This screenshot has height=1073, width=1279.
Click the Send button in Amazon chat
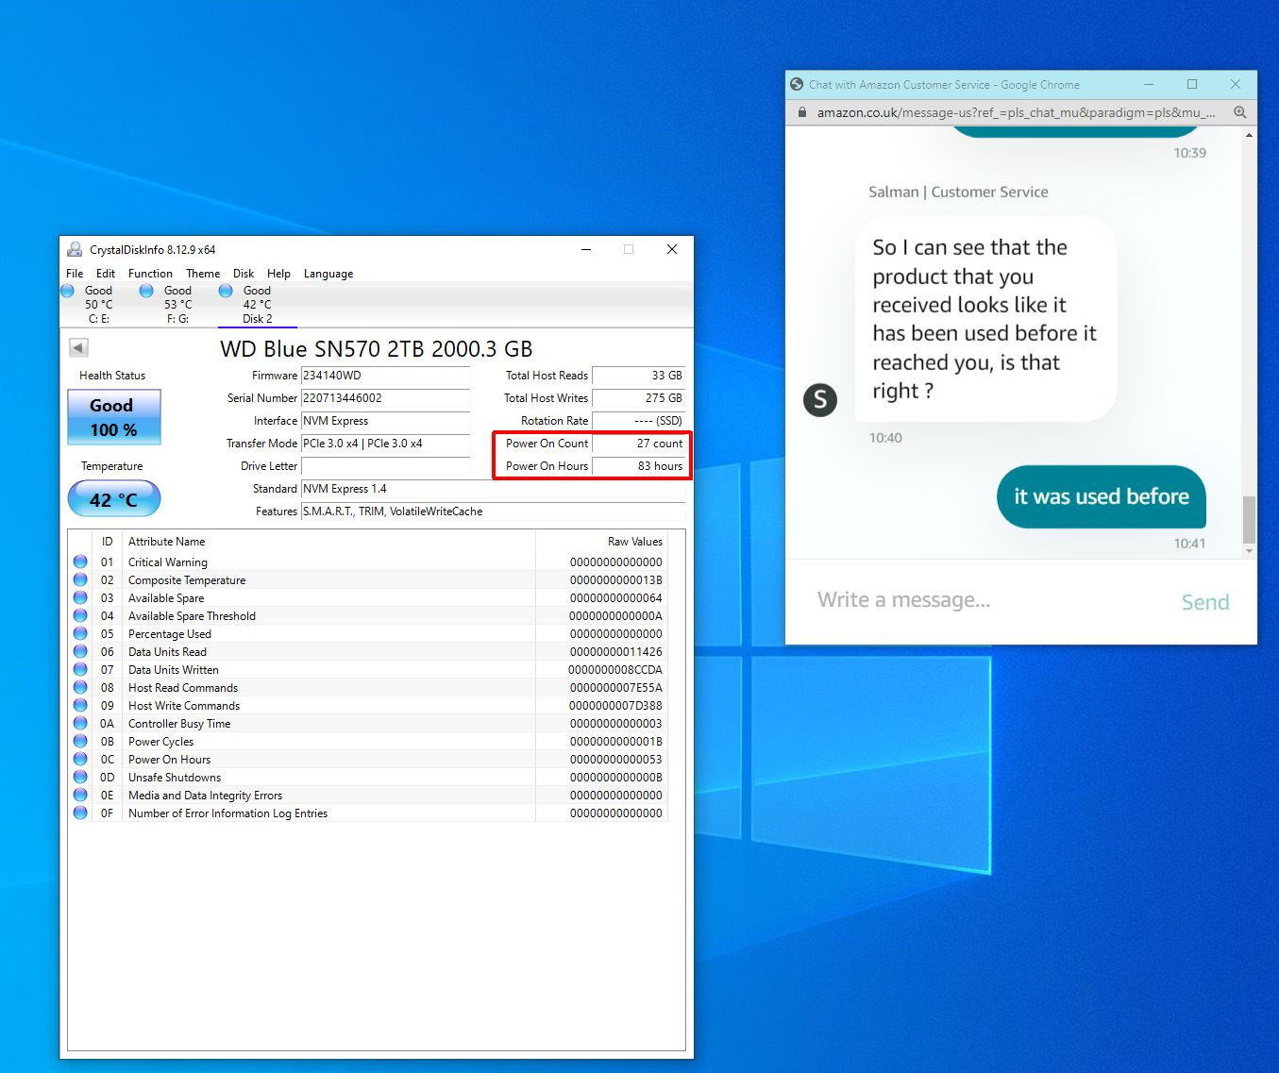pos(1205,602)
